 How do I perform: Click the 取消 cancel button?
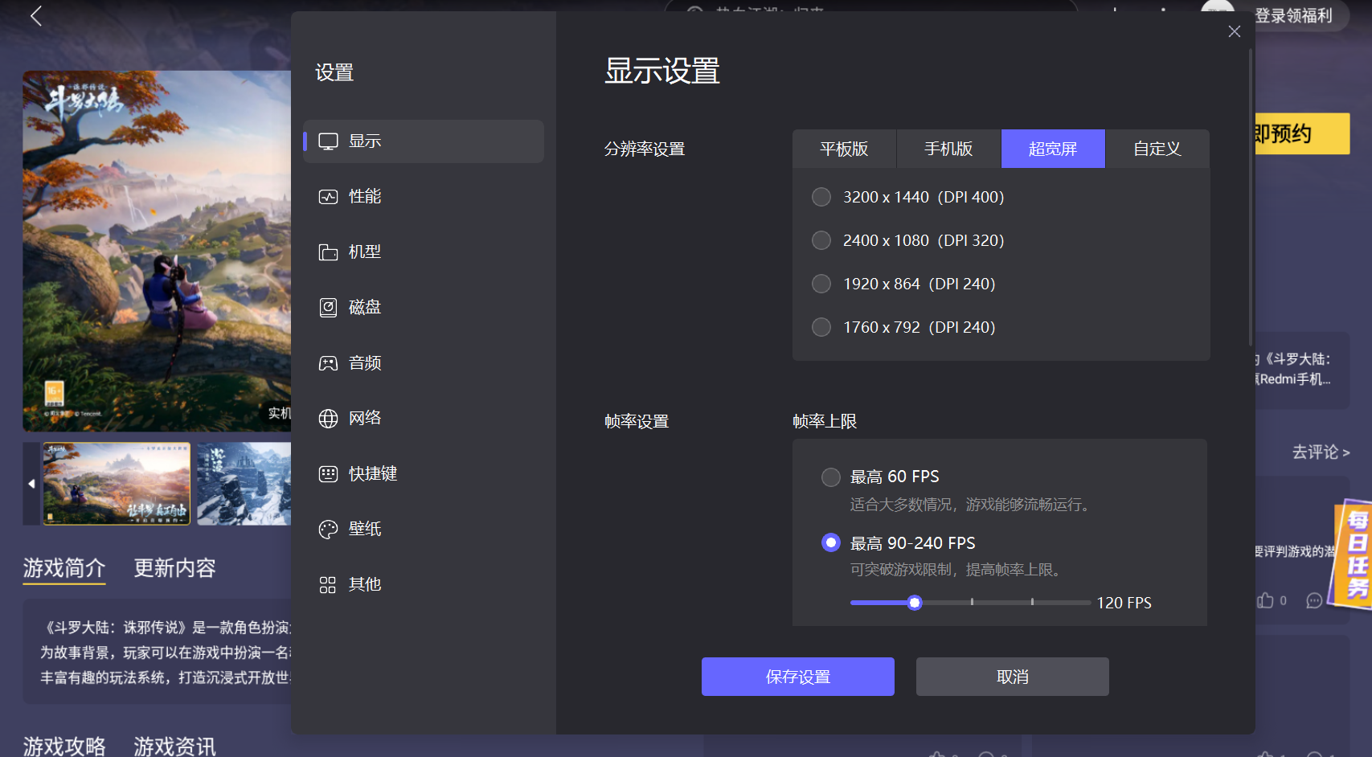coord(1013,677)
